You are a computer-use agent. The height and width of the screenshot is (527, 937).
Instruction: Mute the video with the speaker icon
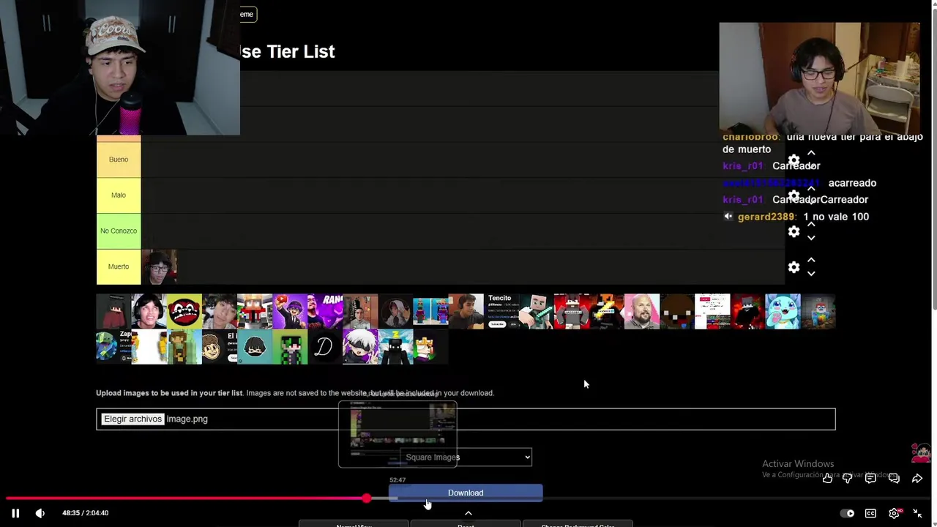tap(40, 513)
